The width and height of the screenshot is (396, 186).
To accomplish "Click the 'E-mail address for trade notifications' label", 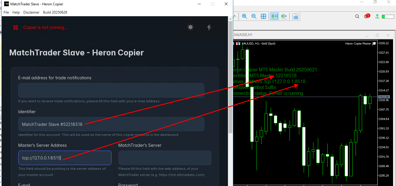I will coord(55,78).
